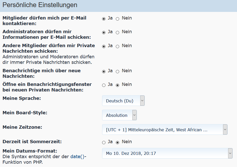Choose Nein for receiving Private Nachrichten
The image size is (237, 167).
pos(117,46)
